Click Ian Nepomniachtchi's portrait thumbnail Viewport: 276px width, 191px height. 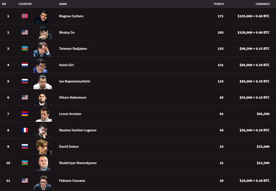(x=42, y=82)
